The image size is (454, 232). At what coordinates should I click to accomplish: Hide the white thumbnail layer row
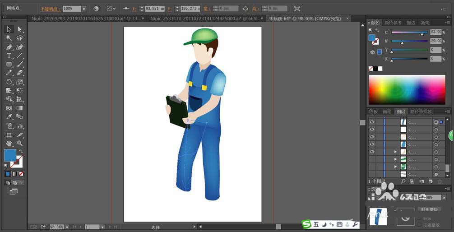click(372, 130)
